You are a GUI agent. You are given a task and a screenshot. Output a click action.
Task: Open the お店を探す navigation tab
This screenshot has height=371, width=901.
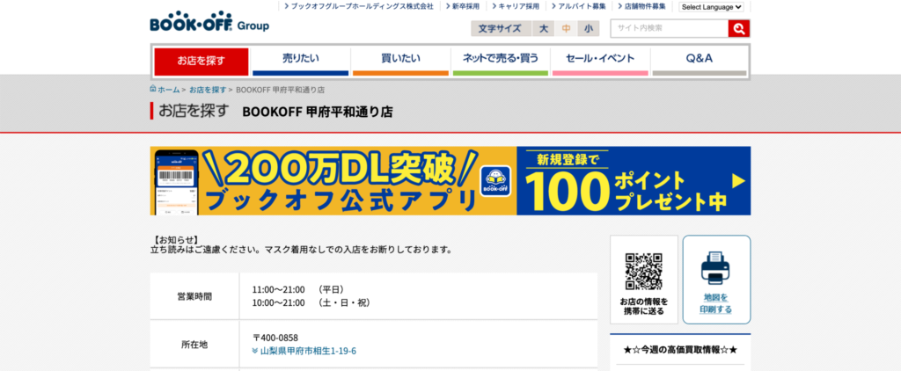pos(201,62)
